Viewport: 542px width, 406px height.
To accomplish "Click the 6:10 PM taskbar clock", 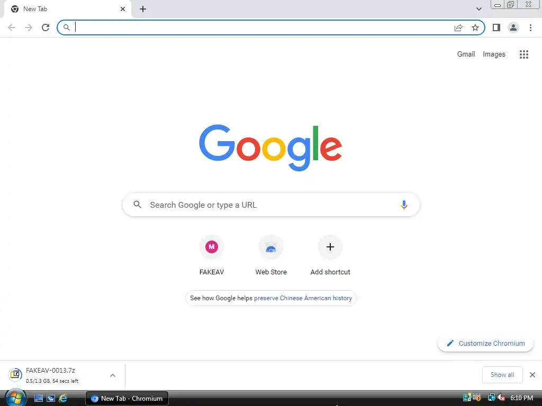I will click(x=521, y=398).
